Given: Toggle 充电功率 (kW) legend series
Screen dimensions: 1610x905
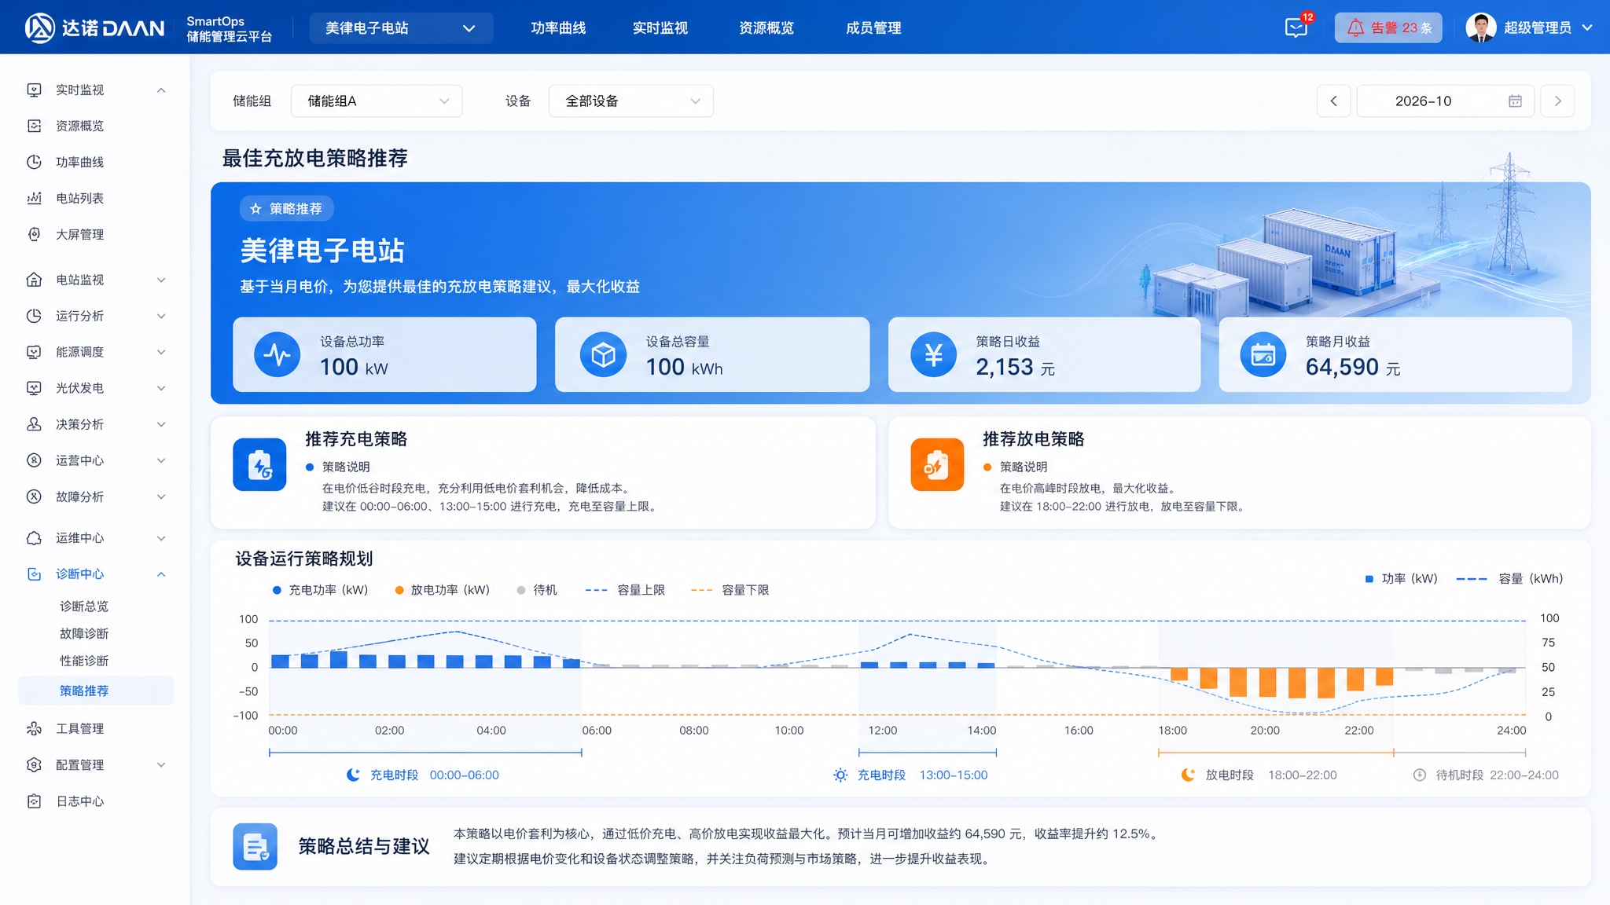Looking at the screenshot, I should (x=320, y=590).
